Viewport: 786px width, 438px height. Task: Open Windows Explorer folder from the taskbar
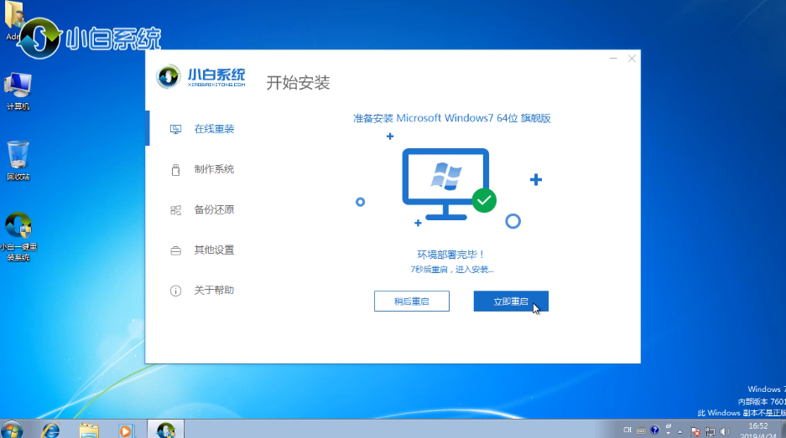click(x=89, y=430)
